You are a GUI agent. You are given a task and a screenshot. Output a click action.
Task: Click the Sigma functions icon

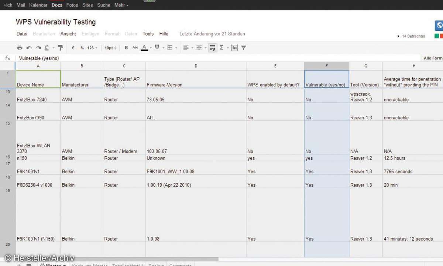pos(221,48)
